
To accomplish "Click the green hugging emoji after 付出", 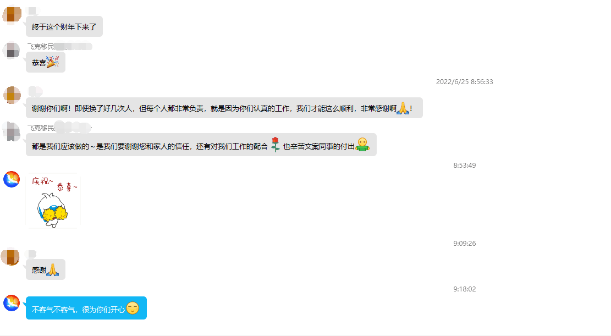I will [x=362, y=145].
